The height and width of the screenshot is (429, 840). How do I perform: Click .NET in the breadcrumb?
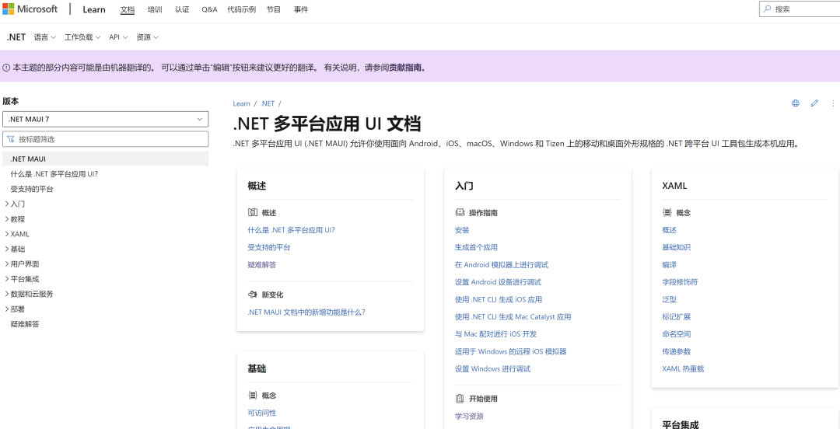268,103
